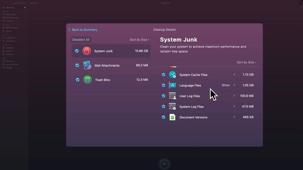Click the 86.2 MB size value

[142, 65]
